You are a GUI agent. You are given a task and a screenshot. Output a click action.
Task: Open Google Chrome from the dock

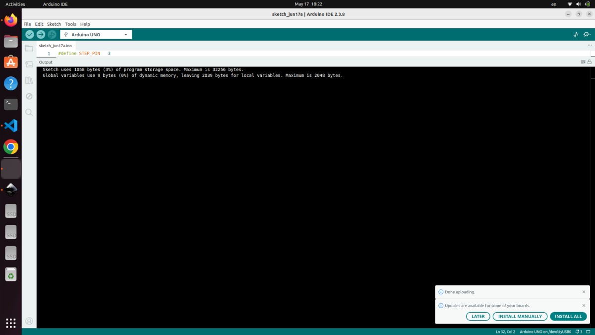click(x=11, y=147)
